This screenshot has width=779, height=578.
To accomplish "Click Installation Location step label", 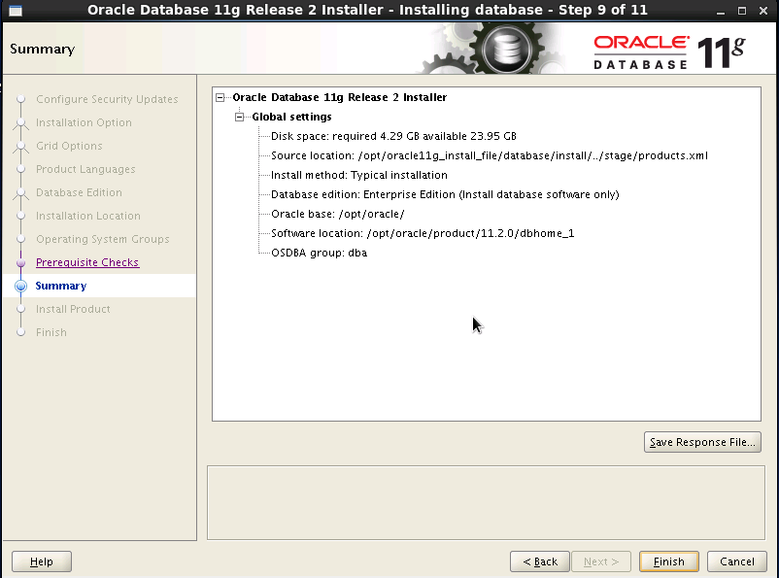I will (x=88, y=217).
